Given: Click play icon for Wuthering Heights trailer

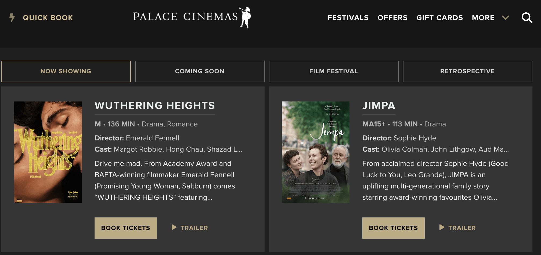Looking at the screenshot, I should pos(174,227).
